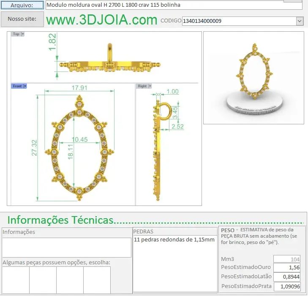
Task: Click the 17.91 width dimension label
Action: point(79,88)
